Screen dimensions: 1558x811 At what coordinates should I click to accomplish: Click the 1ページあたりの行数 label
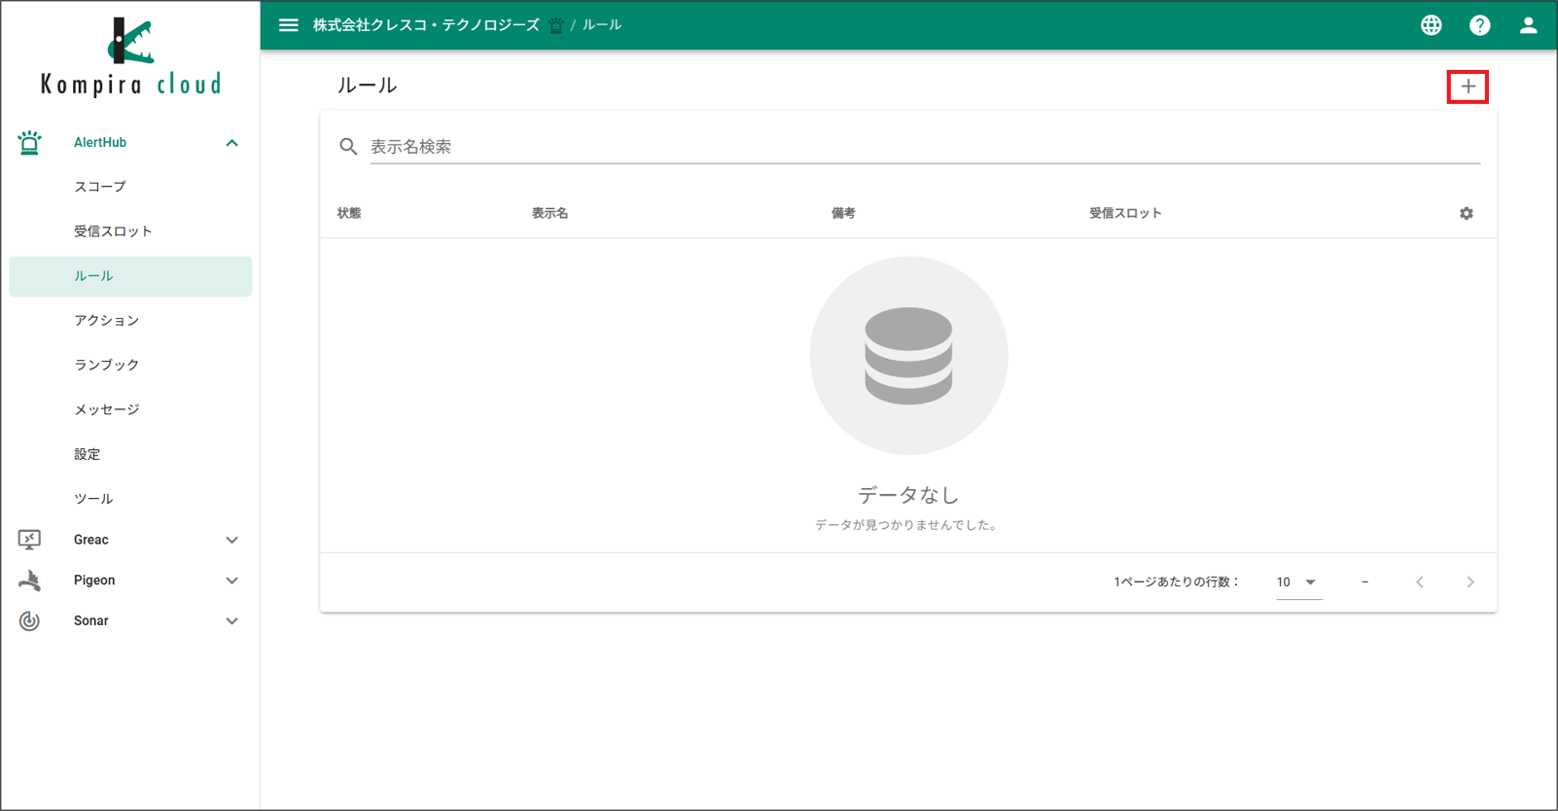(1176, 582)
